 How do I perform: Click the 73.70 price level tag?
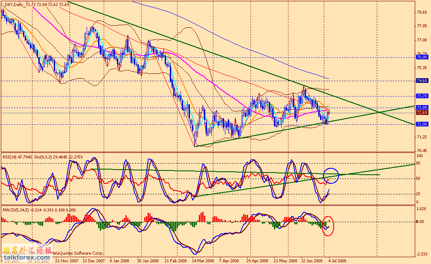(x=422, y=96)
